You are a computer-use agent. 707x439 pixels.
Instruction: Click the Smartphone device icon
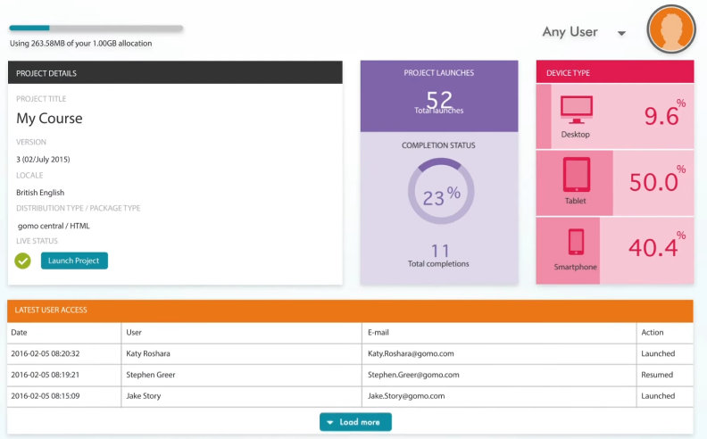tap(576, 242)
